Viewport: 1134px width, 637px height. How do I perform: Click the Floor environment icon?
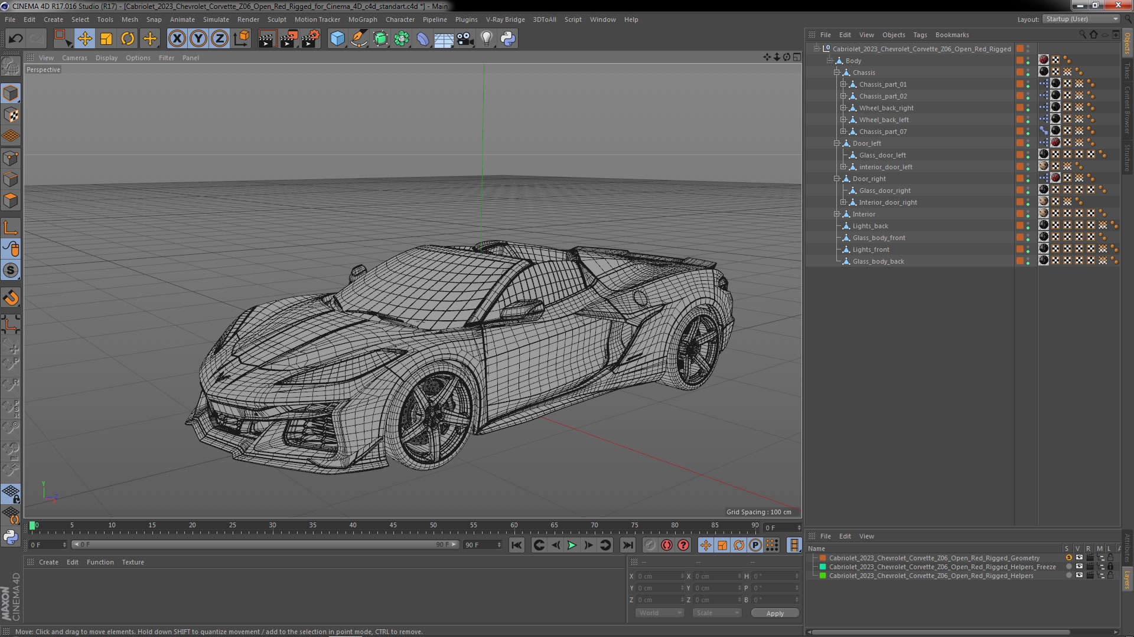coord(444,39)
